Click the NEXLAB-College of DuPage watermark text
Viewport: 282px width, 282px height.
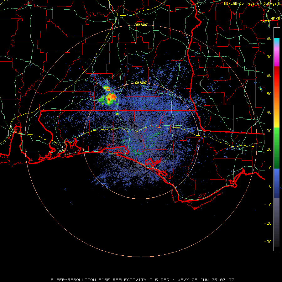click(253, 3)
